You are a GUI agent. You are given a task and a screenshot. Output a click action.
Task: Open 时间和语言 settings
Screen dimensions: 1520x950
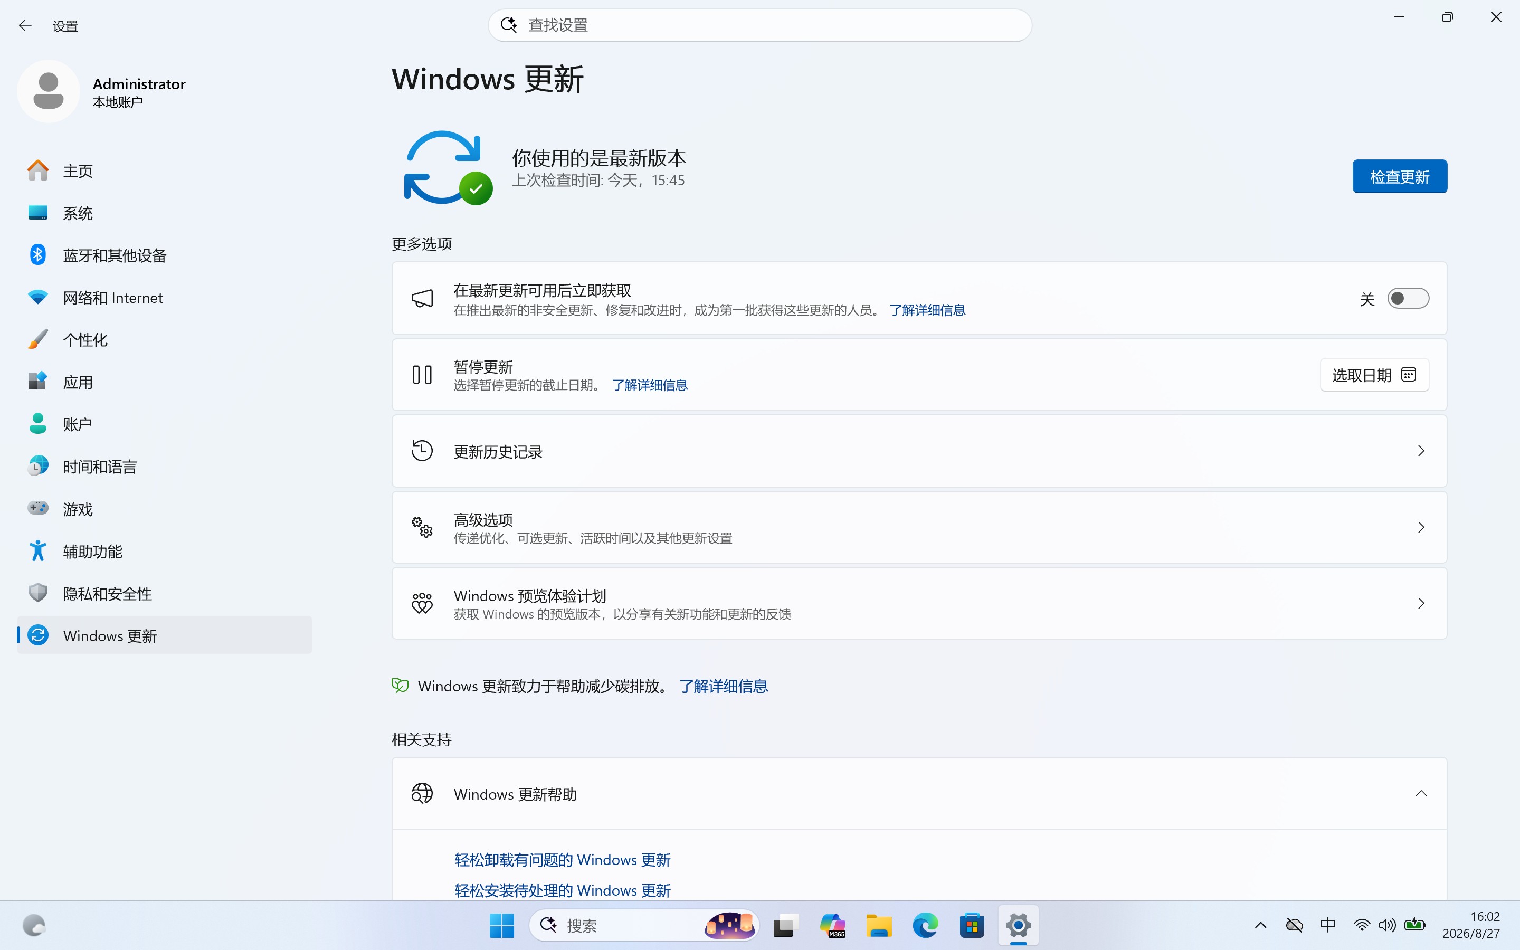pyautogui.click(x=165, y=467)
